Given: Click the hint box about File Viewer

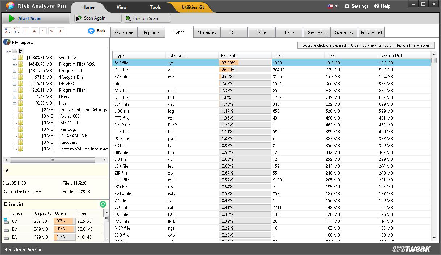Looking at the screenshot, I should tap(366, 45).
